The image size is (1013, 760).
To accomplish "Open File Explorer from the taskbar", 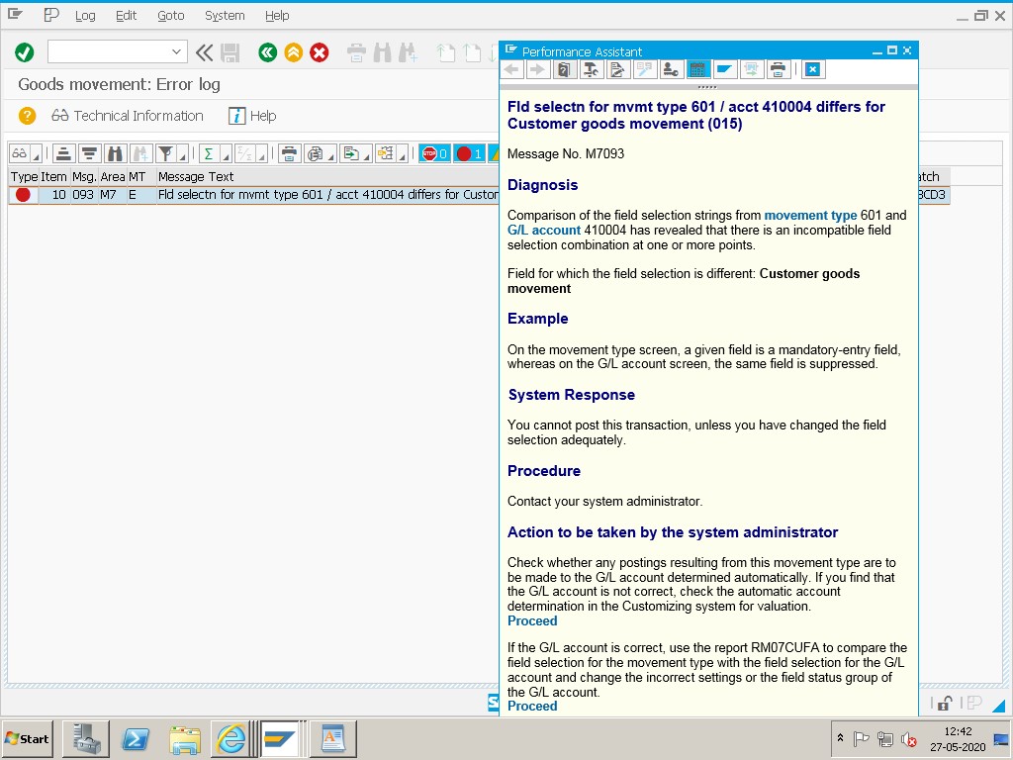I will 184,738.
